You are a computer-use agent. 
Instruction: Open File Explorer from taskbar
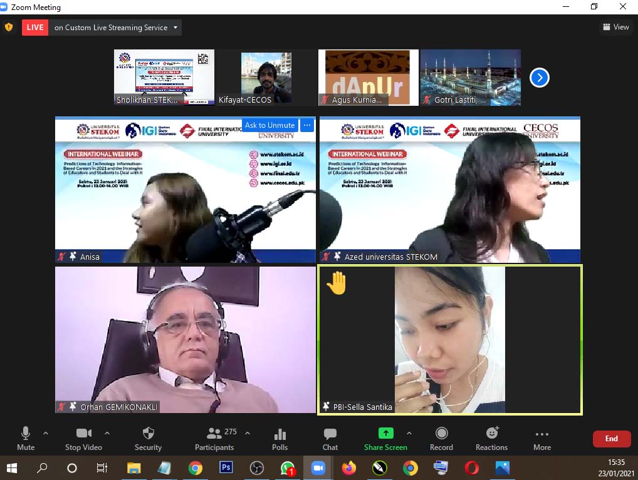point(134,468)
